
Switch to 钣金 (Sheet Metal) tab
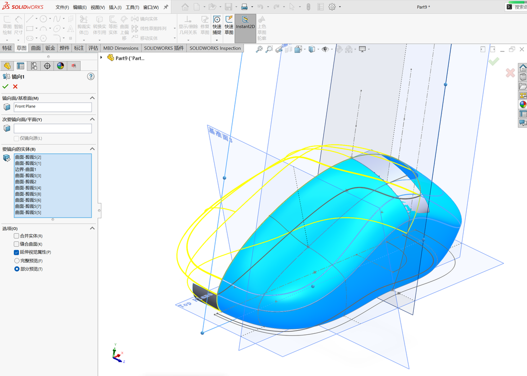point(50,48)
